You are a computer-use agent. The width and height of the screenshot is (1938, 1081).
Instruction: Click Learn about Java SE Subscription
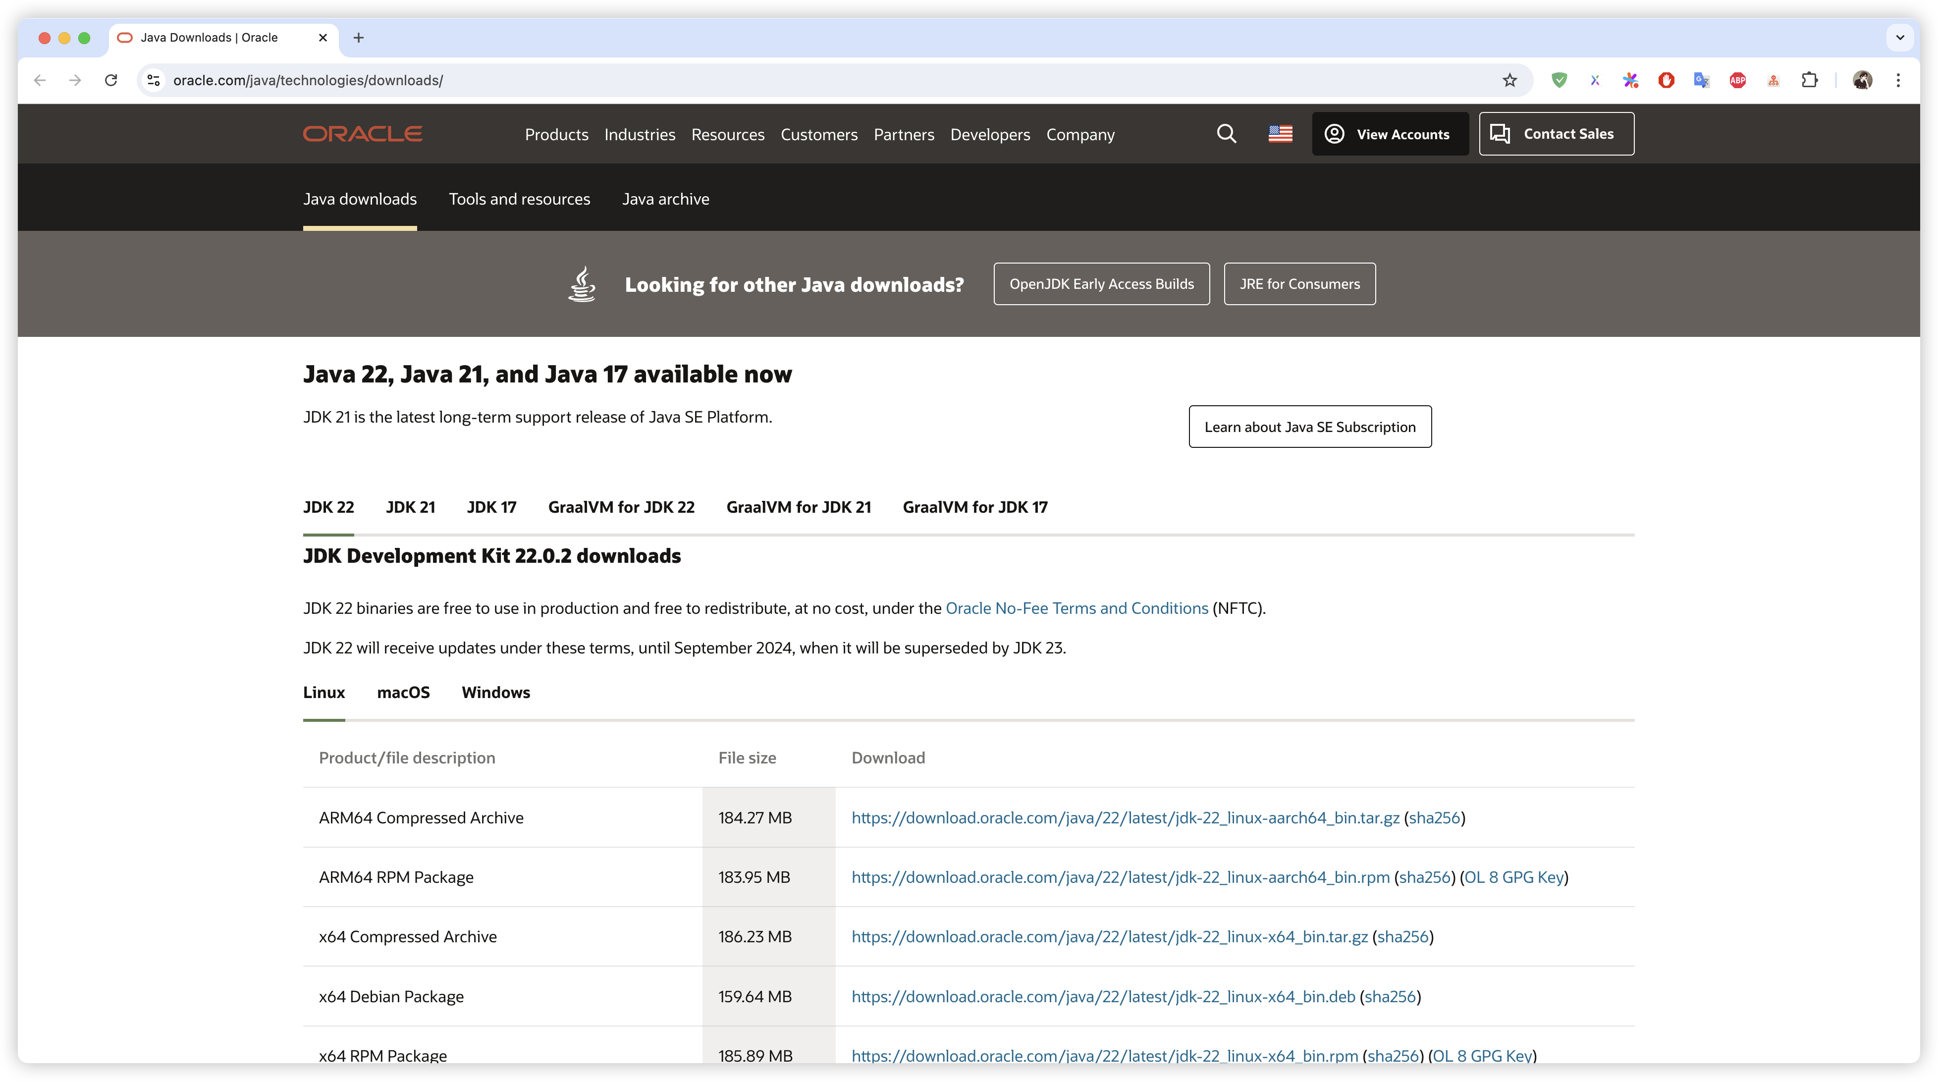[1309, 427]
